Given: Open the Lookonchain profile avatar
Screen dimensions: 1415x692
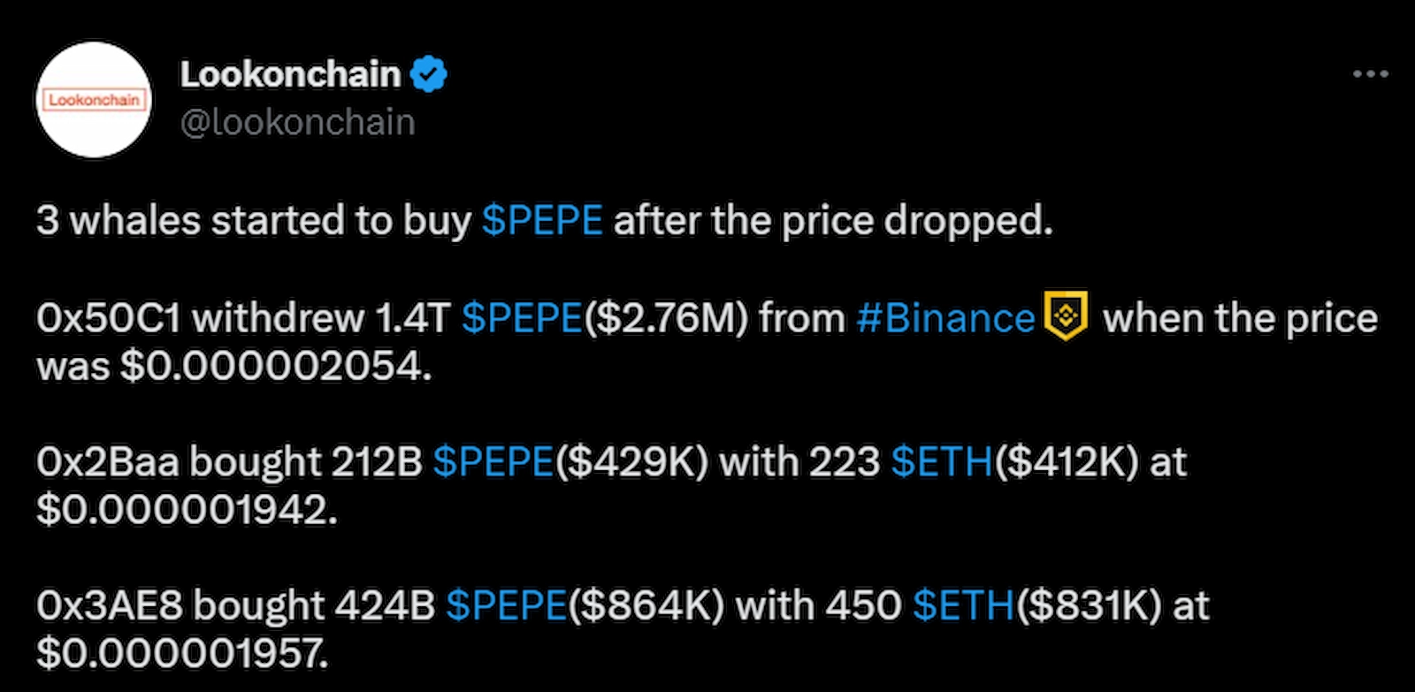Looking at the screenshot, I should tap(94, 100).
